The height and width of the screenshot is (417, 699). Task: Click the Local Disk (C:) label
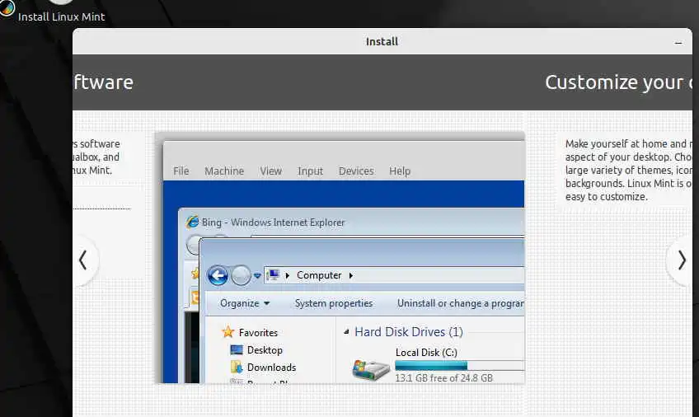coord(426,353)
